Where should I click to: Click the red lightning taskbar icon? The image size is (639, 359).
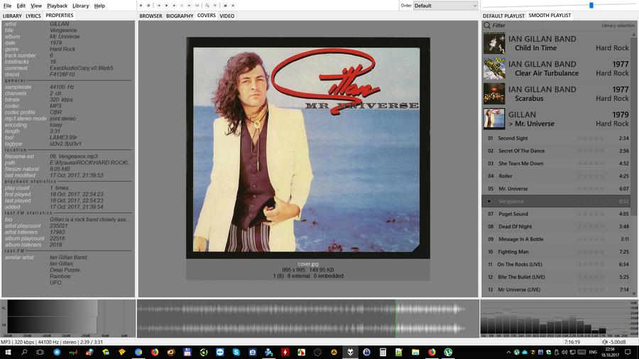285,352
